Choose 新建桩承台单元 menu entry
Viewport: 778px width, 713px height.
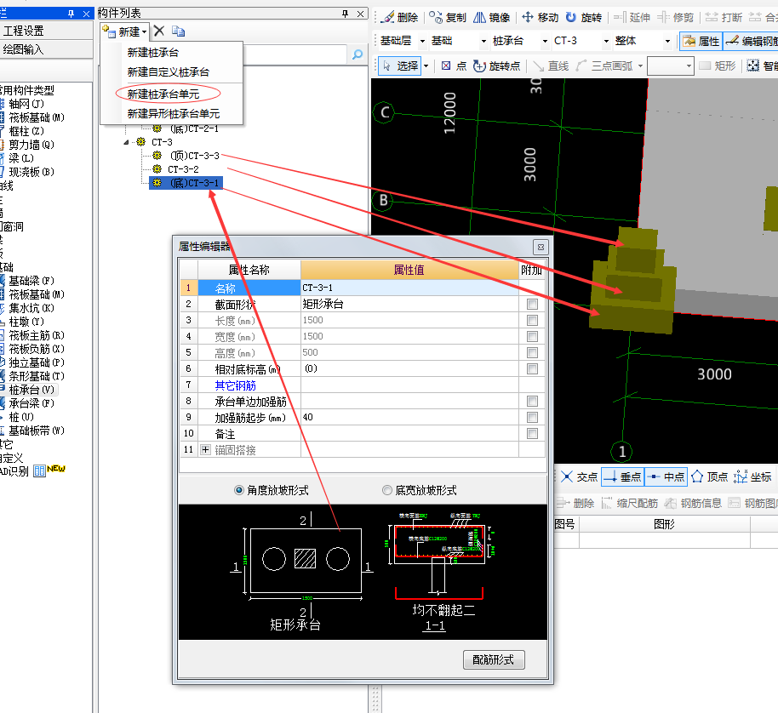[163, 94]
